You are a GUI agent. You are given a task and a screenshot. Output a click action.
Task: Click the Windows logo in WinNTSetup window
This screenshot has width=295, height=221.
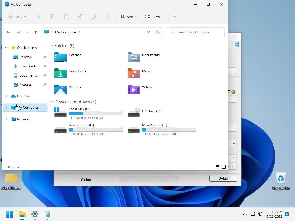point(237,45)
